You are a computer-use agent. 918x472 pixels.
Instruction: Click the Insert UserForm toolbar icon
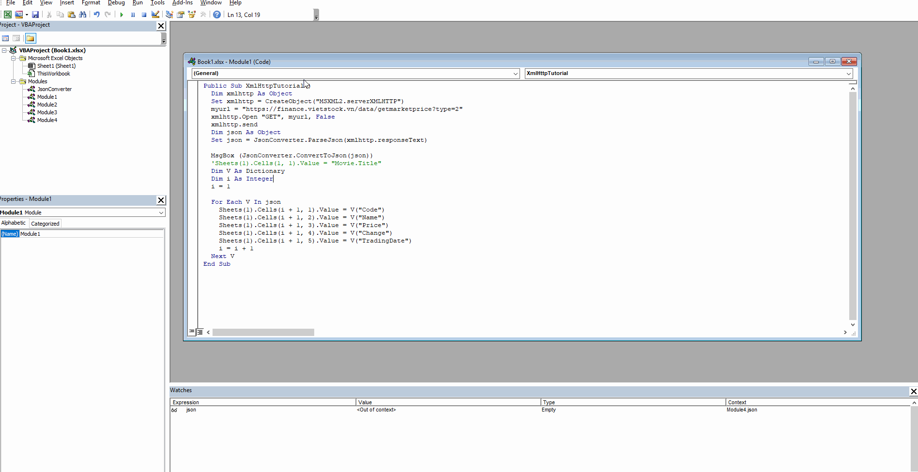click(19, 15)
